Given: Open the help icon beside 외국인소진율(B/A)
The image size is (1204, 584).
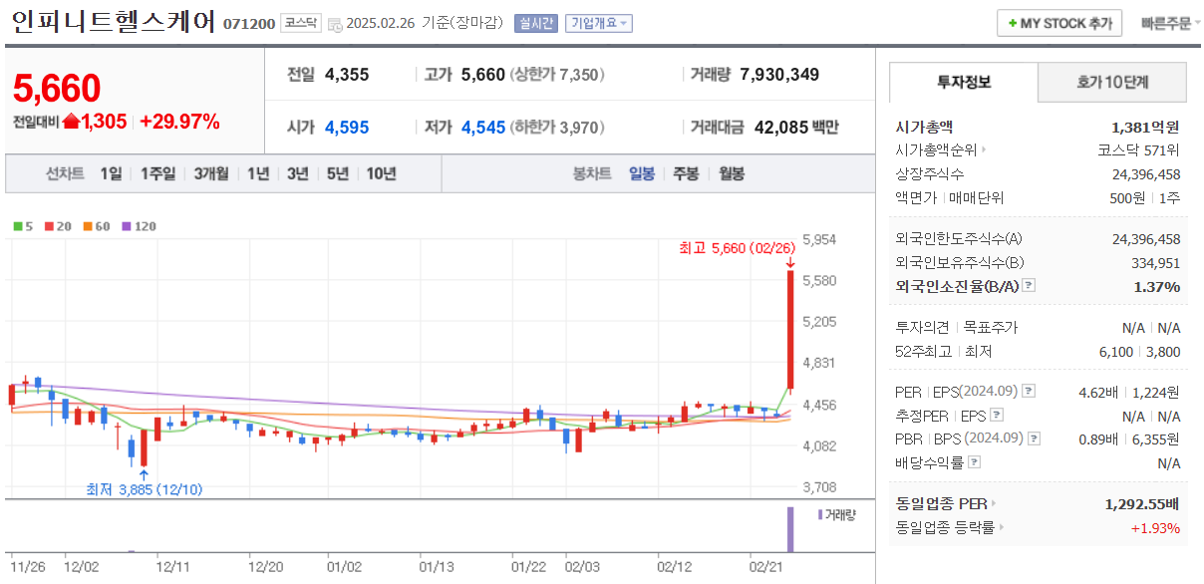Looking at the screenshot, I should (1029, 286).
